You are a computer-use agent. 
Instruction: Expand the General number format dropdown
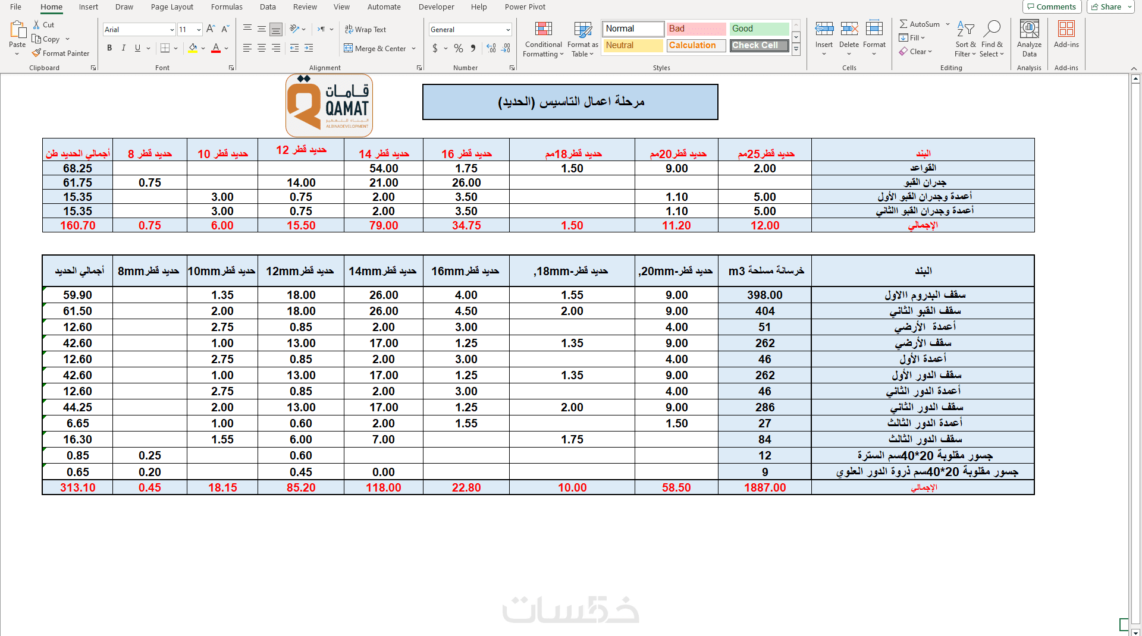coord(508,30)
